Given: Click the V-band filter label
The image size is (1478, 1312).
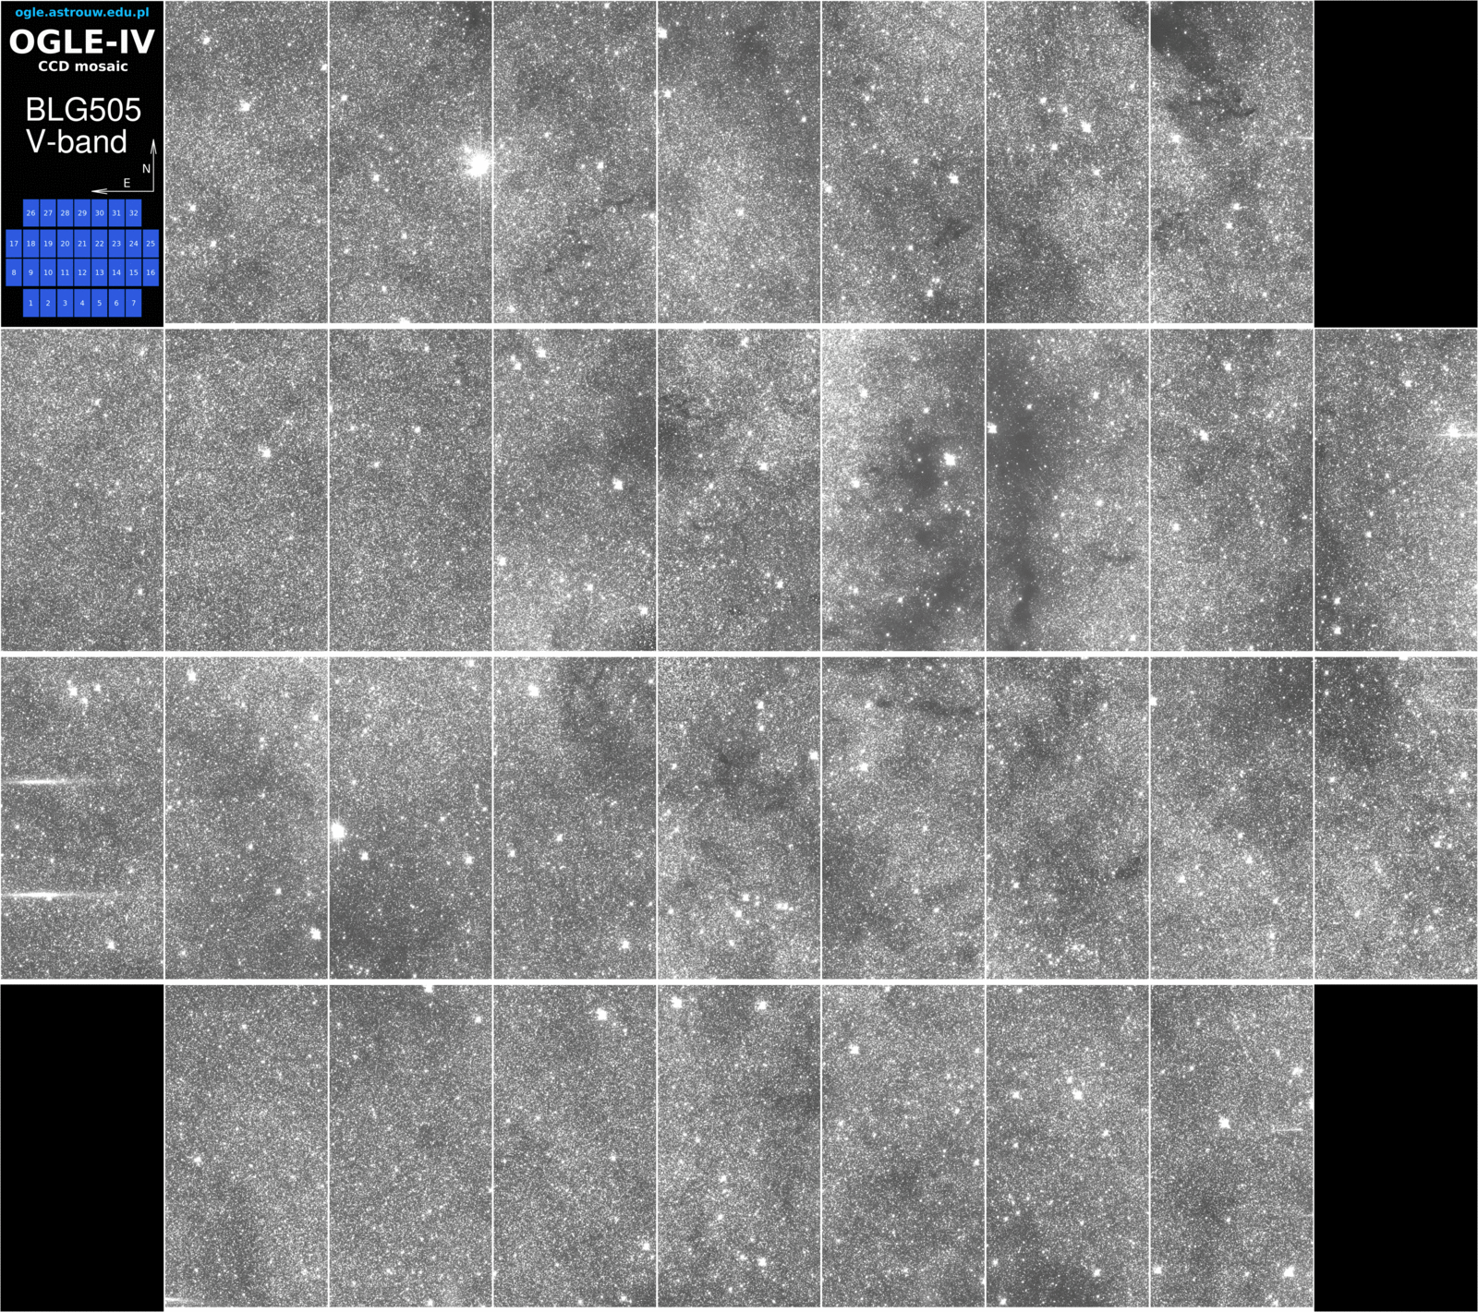Looking at the screenshot, I should [x=77, y=142].
